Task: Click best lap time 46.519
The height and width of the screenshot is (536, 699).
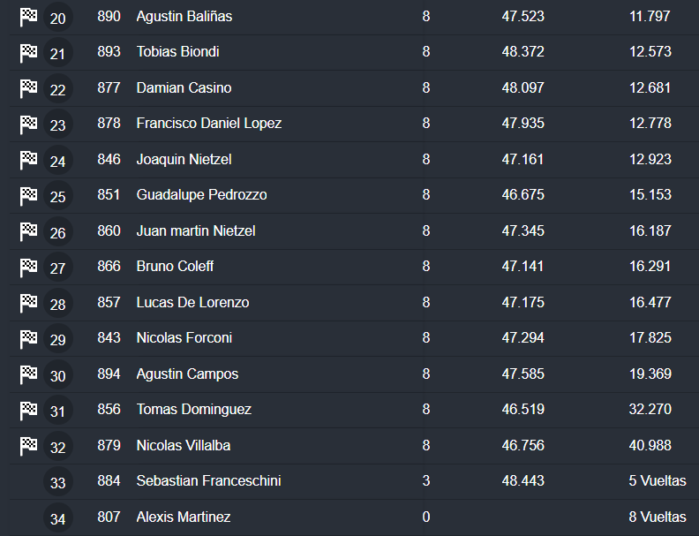Action: 522,410
